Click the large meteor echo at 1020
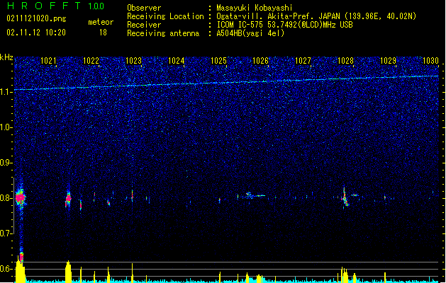 20,197
